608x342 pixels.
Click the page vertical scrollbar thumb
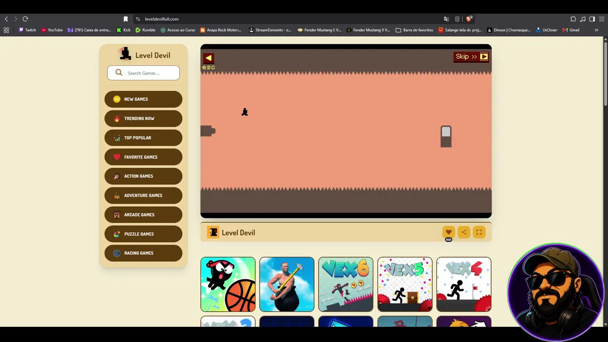point(606,74)
